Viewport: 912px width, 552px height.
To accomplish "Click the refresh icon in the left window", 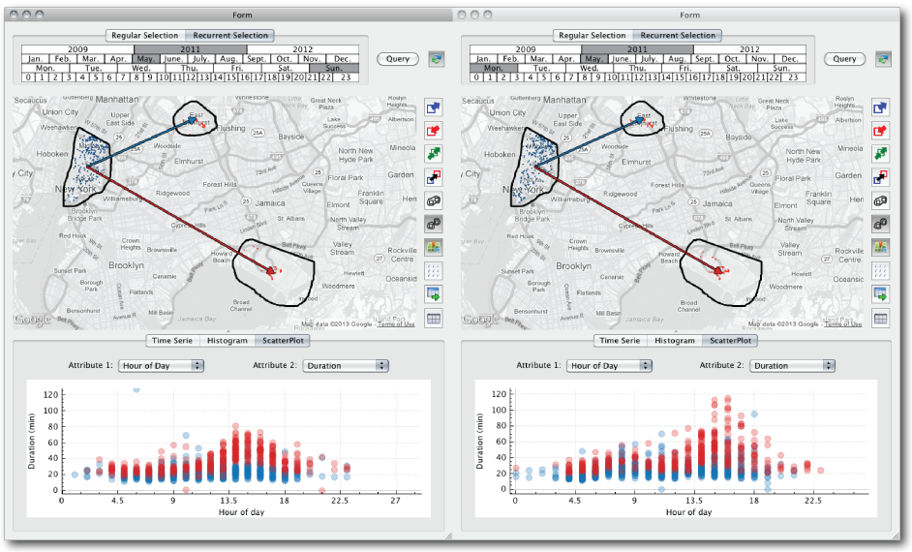I will 436,59.
